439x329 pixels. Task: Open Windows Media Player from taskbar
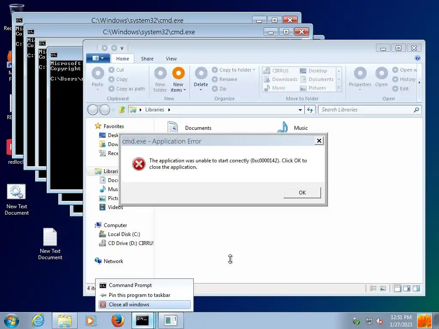point(90,320)
